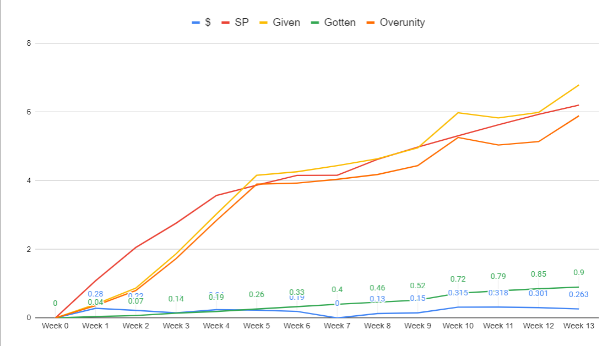Click the green data label 0.9
The image size is (613, 346).
pos(579,273)
